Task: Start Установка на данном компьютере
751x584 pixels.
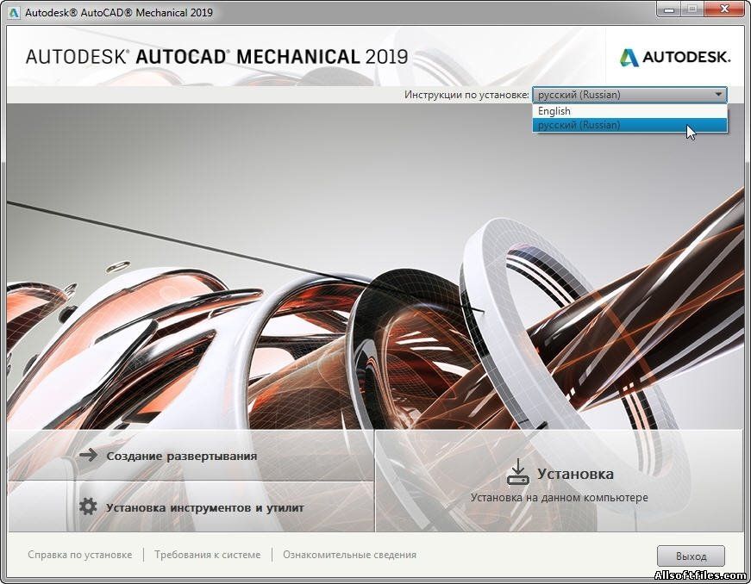Action: [x=559, y=485]
